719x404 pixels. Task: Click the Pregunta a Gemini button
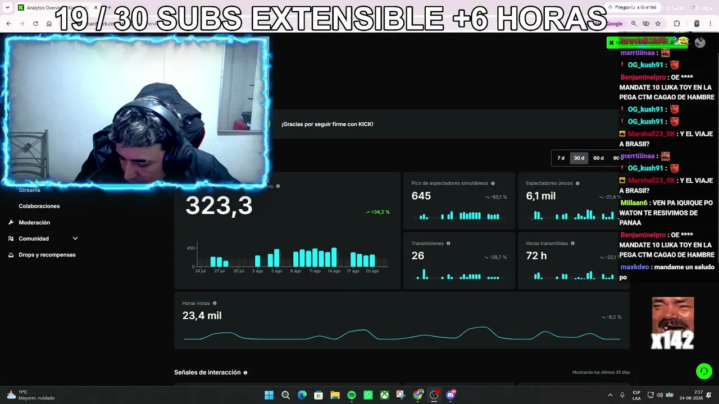[631, 7]
